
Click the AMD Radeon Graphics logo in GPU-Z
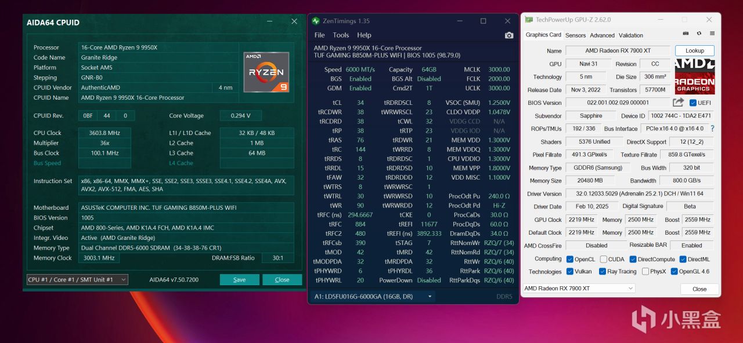[x=695, y=76]
